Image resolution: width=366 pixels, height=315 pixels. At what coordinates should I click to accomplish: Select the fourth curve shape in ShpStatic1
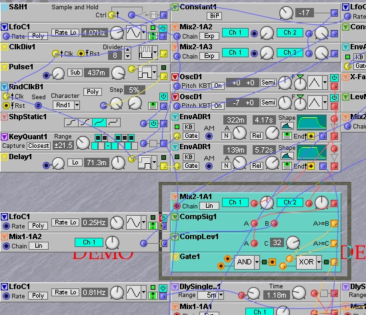(113, 123)
